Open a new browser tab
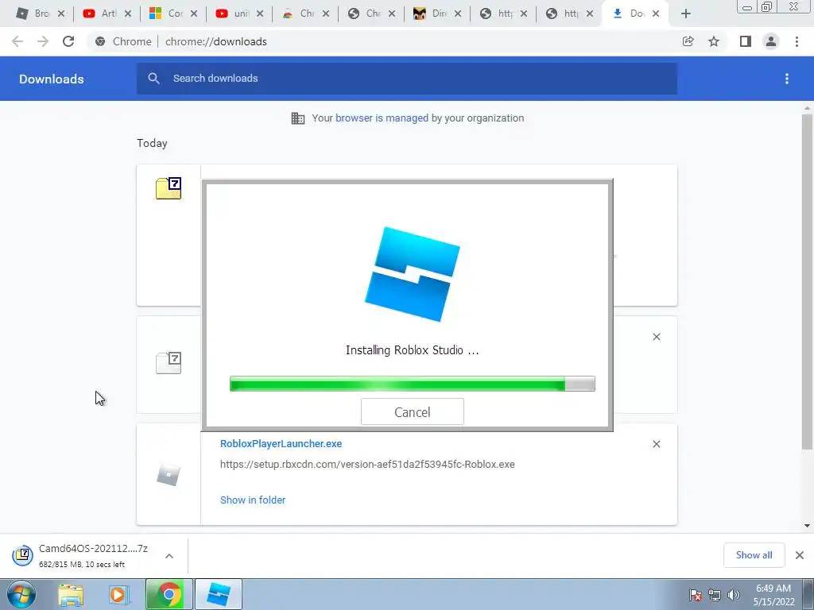This screenshot has height=610, width=814. 686,14
